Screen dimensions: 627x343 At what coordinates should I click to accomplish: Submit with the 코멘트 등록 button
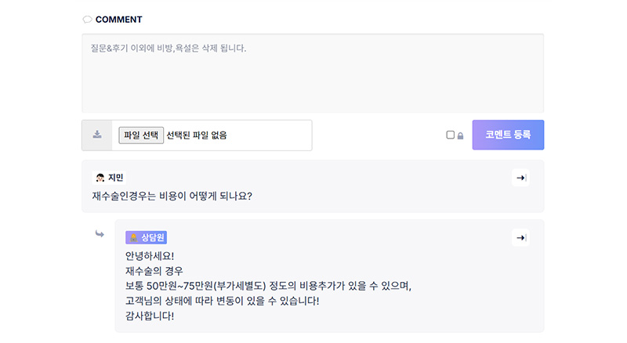508,135
